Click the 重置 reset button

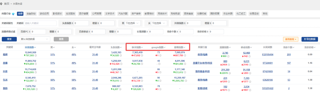(x=61, y=39)
